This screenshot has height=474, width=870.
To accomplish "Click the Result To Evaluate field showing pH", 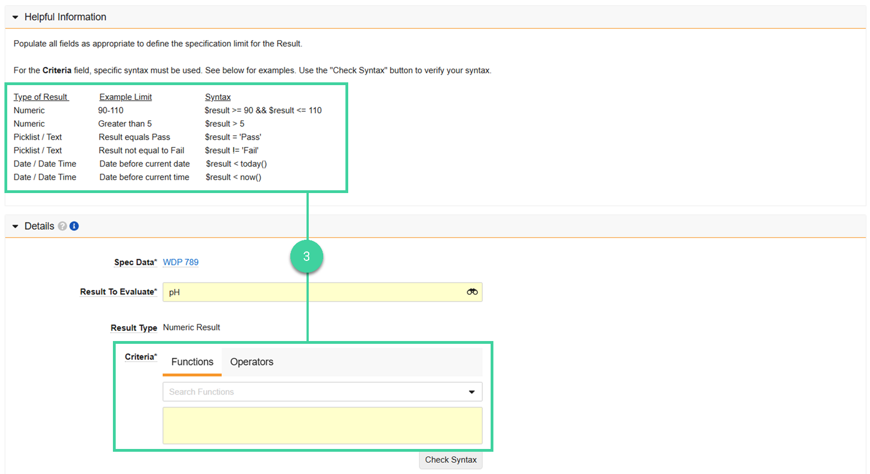I will (x=312, y=292).
